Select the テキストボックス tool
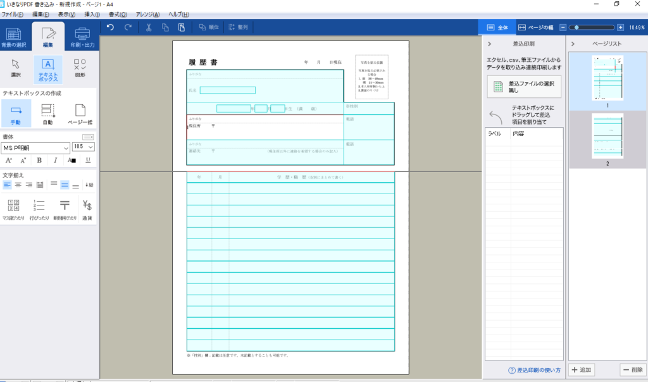 (x=48, y=68)
